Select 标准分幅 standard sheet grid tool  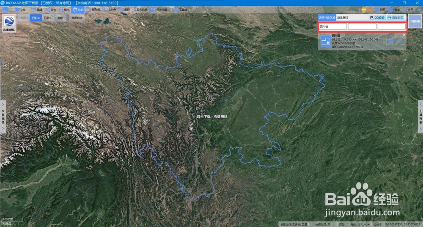[159, 10]
